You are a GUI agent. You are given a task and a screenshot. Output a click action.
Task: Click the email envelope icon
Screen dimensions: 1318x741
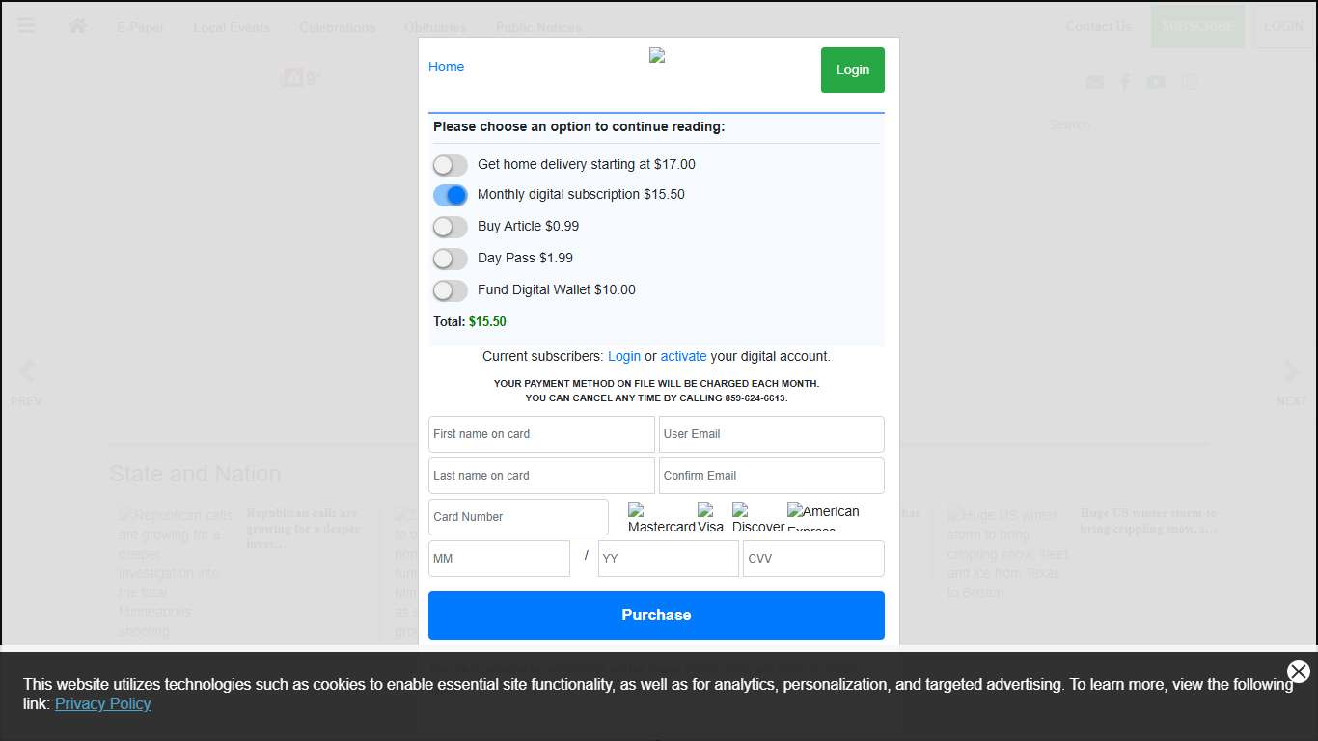point(1094,82)
